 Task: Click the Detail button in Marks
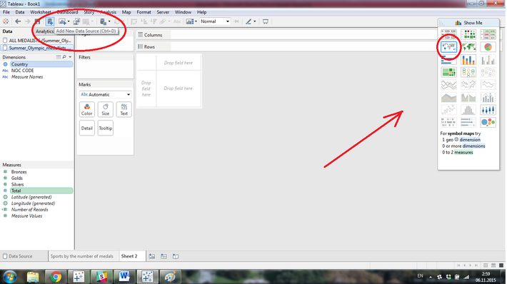click(86, 128)
